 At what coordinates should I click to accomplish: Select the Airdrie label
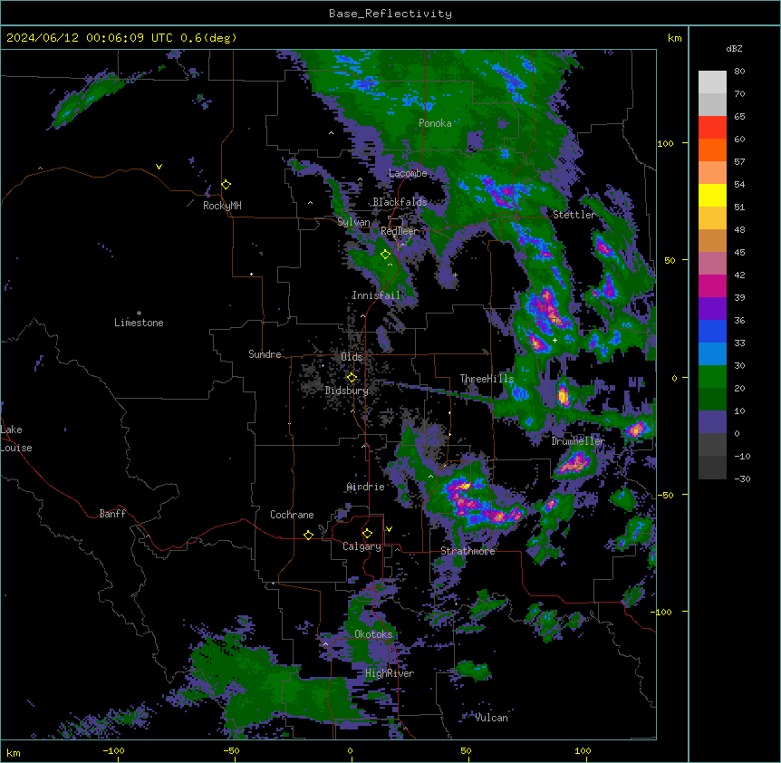pyautogui.click(x=365, y=487)
